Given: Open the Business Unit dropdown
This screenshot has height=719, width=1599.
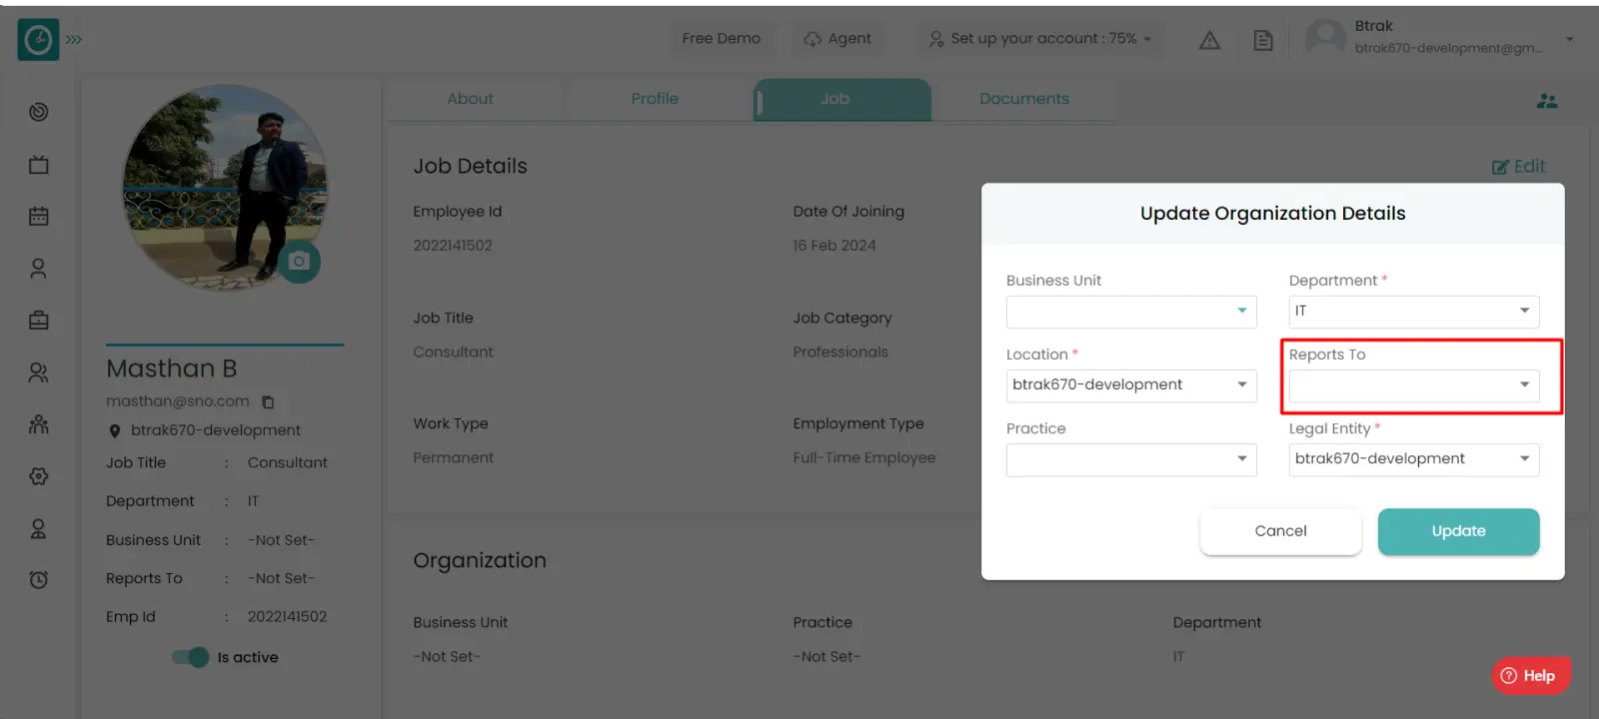Looking at the screenshot, I should coord(1131,312).
